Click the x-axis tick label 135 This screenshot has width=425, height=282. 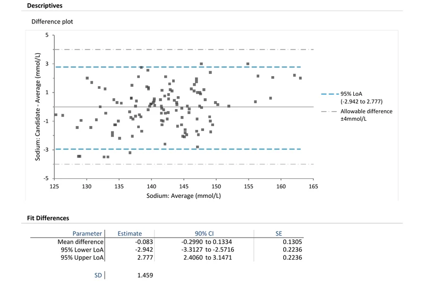[119, 186]
